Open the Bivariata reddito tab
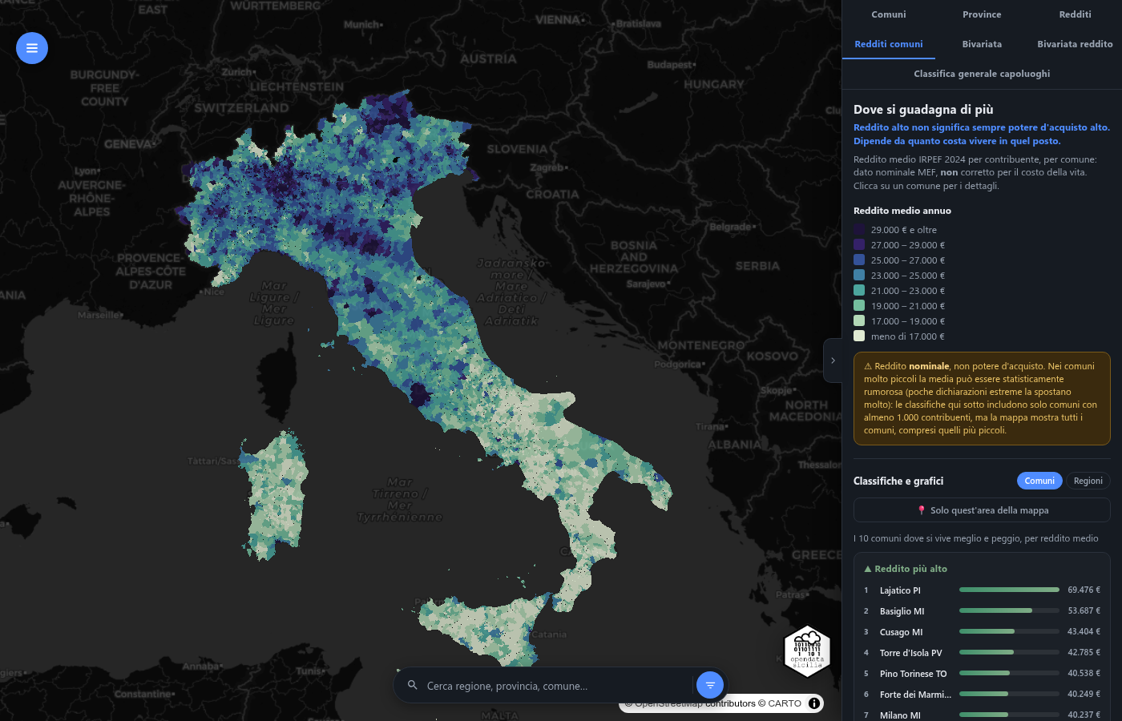Viewport: 1122px width, 721px height. (1075, 44)
